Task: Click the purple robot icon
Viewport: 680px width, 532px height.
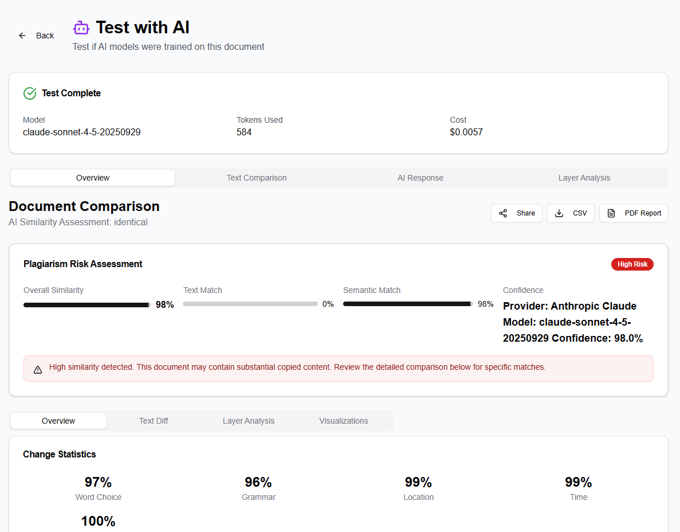Action: (81, 28)
